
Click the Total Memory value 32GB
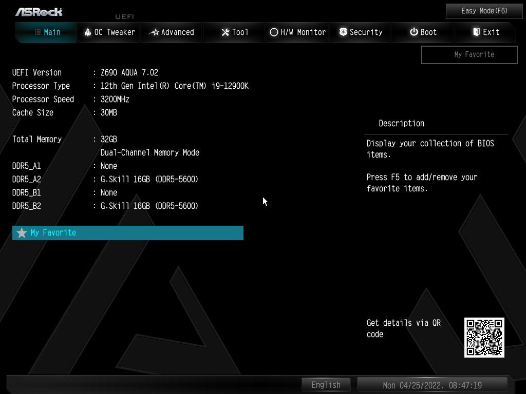[109, 140]
